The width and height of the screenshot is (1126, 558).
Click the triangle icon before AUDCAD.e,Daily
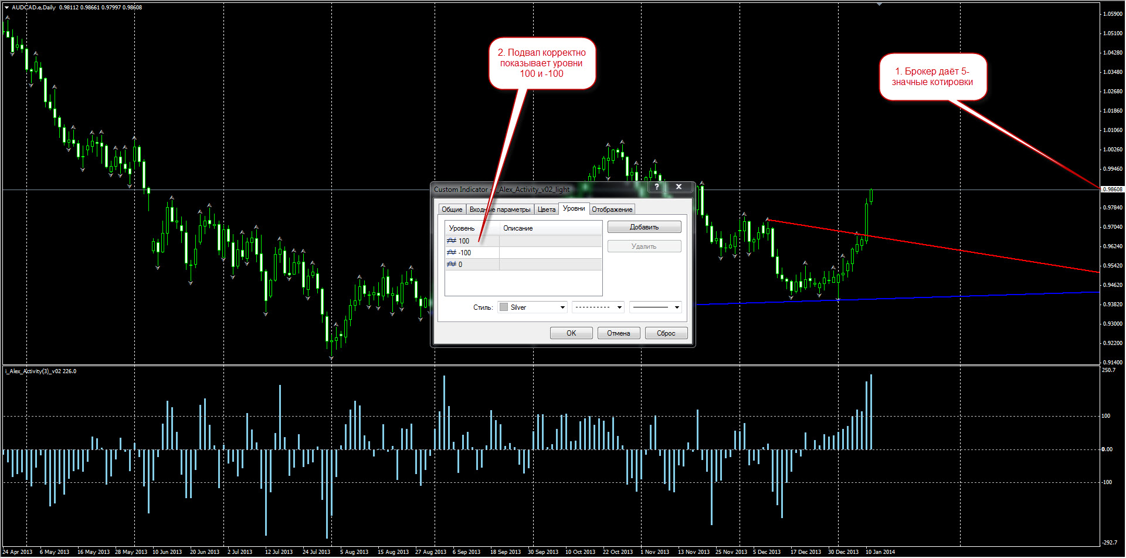tap(7, 8)
